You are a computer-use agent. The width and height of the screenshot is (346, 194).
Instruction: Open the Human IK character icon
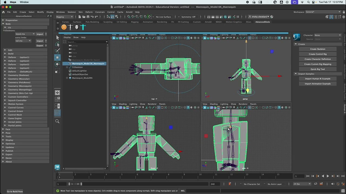click(297, 37)
